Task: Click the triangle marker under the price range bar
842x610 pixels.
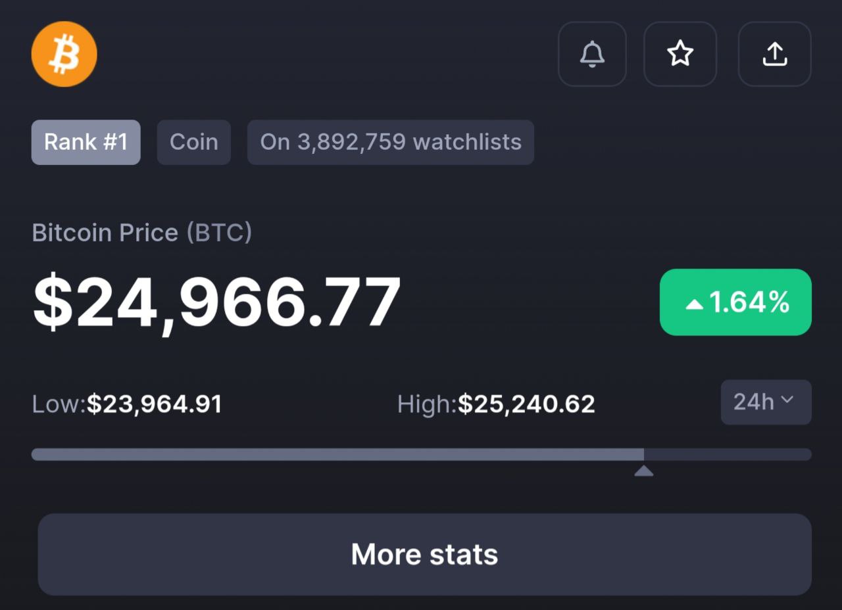Action: coord(643,471)
